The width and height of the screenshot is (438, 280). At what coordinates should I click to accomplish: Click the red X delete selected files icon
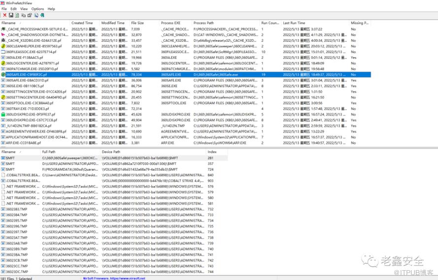(x=4, y=15)
